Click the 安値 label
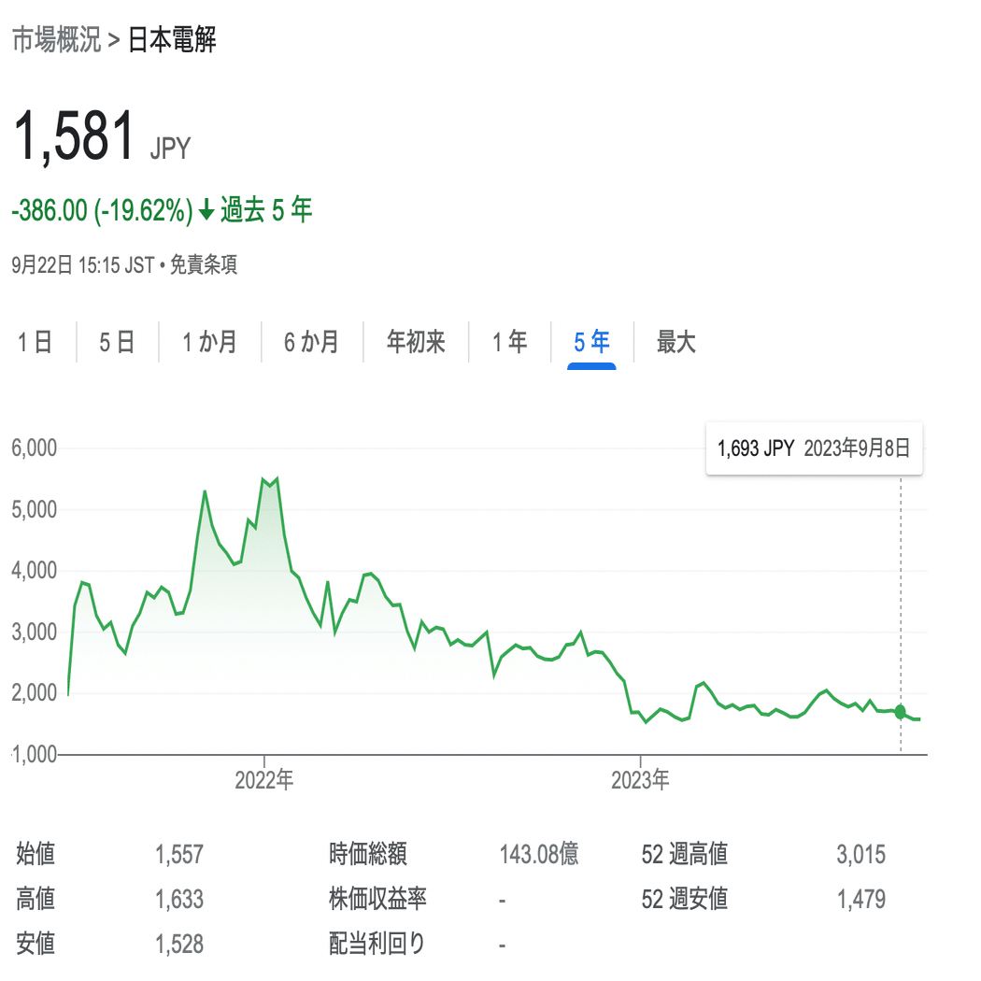The image size is (981, 981). pos(36,944)
